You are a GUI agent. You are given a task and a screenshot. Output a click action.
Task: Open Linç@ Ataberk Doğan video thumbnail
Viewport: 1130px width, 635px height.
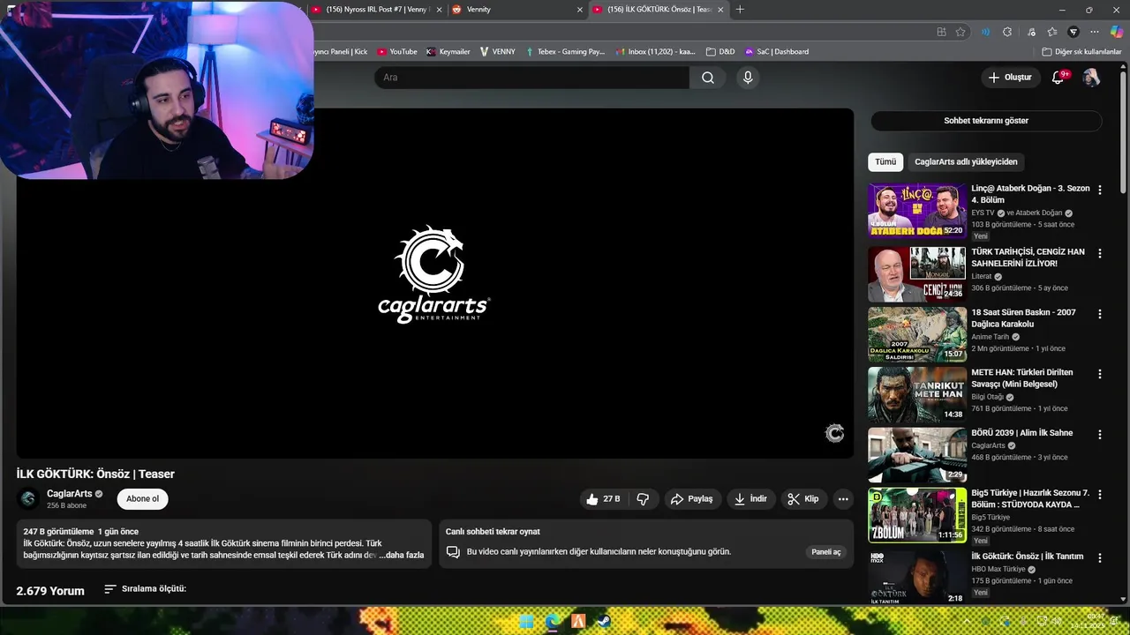(x=916, y=212)
